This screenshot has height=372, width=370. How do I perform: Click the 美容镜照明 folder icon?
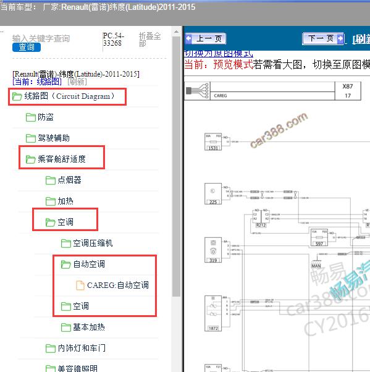pyautogui.click(x=51, y=369)
